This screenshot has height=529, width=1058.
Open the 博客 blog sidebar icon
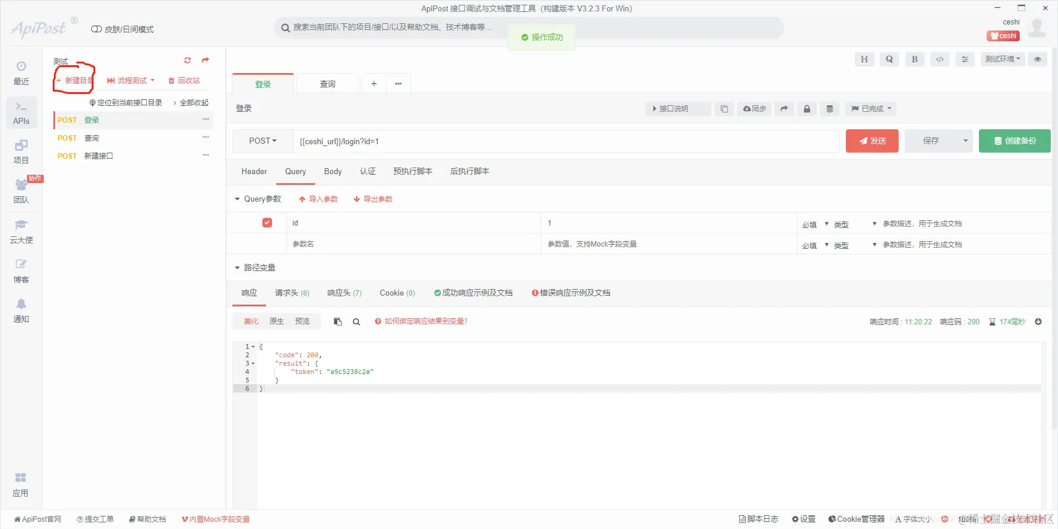pos(21,271)
